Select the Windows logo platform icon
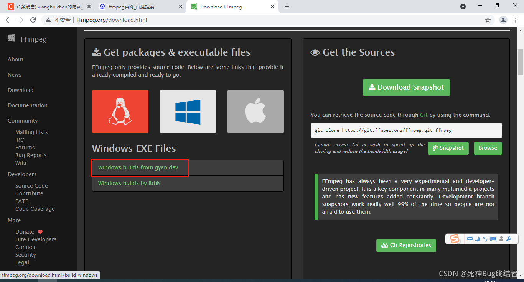The height and width of the screenshot is (282, 524). pos(188,111)
